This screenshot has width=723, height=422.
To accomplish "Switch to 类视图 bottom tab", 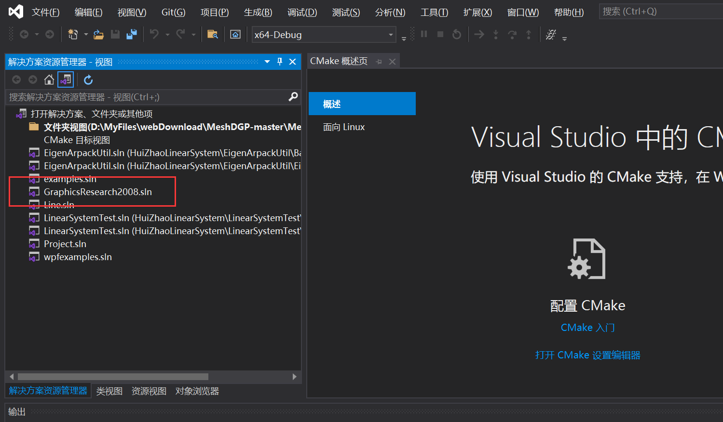I will (x=109, y=391).
